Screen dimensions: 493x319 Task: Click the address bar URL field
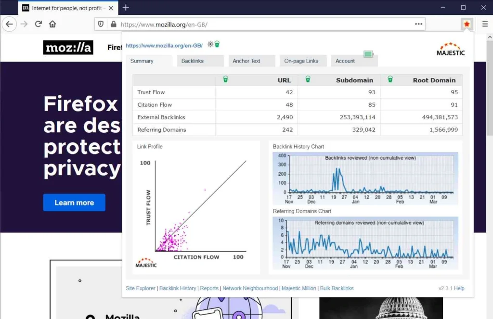click(259, 24)
